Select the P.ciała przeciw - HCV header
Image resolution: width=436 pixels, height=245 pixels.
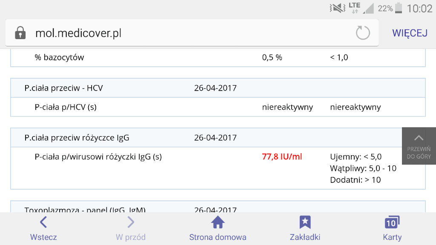64,88
